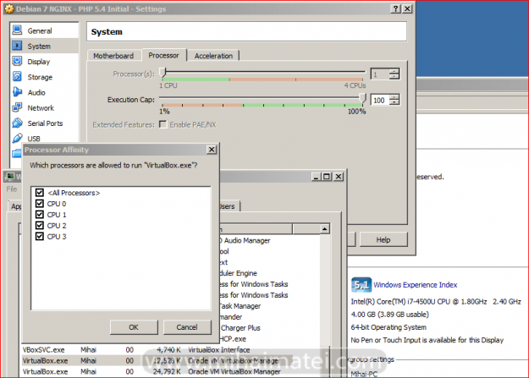Viewport: 529px width, 378px height.
Task: Uncheck the All Processors checkbox
Action: pyautogui.click(x=40, y=193)
